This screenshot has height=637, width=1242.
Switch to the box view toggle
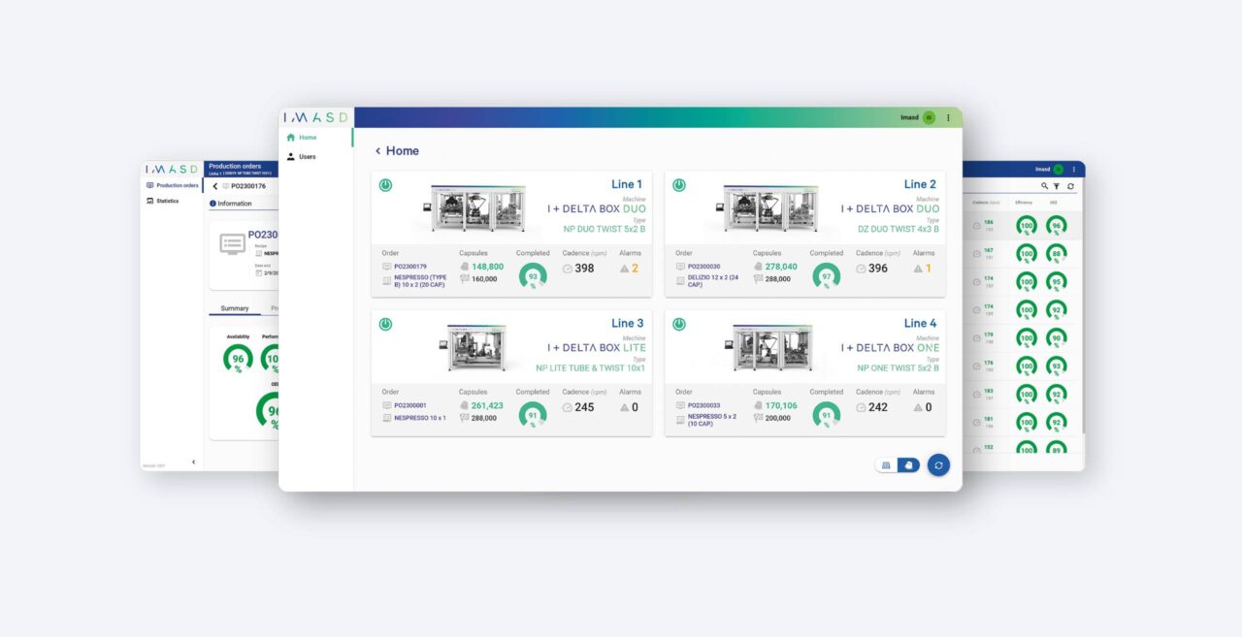click(x=886, y=465)
